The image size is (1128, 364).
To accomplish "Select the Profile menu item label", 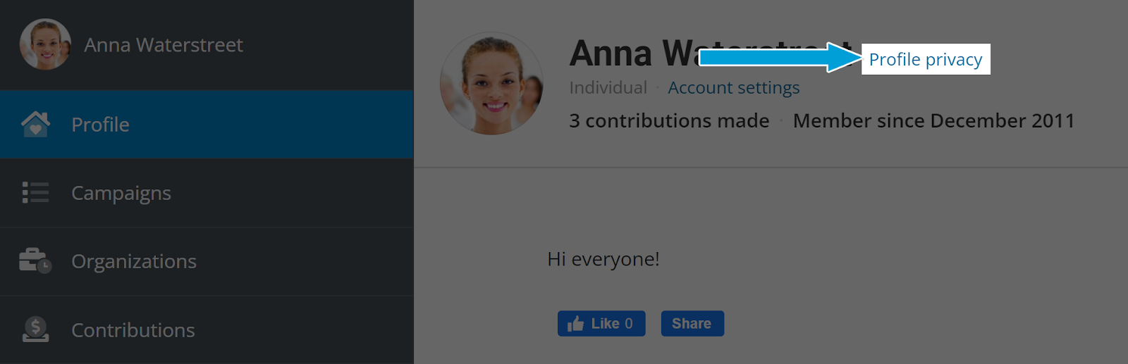I will [x=100, y=125].
